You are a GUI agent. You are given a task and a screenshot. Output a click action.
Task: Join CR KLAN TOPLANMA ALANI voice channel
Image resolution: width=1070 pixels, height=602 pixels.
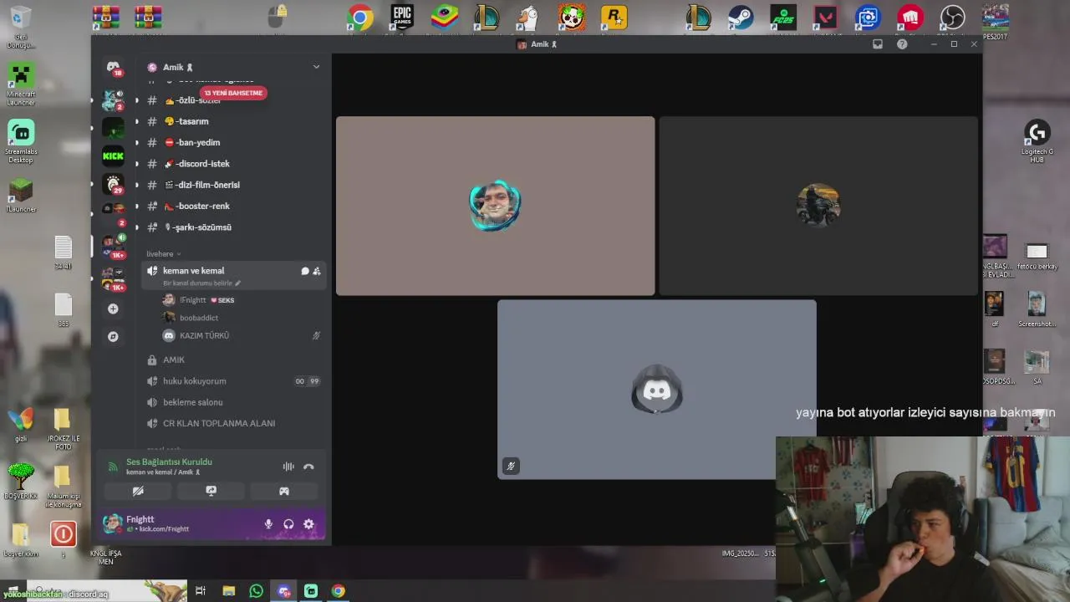coord(233,423)
